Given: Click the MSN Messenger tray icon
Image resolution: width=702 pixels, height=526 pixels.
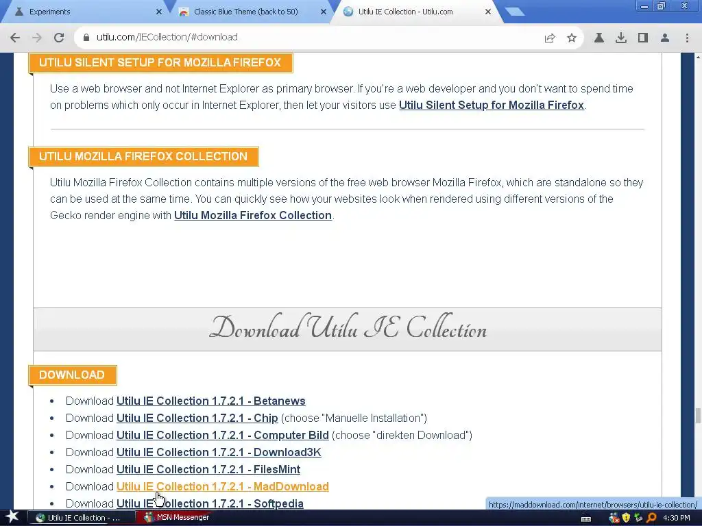Looking at the screenshot, I should coord(614,518).
